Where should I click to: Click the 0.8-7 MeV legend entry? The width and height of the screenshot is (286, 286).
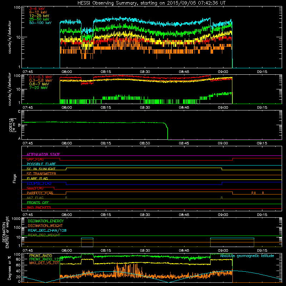click(x=39, y=84)
